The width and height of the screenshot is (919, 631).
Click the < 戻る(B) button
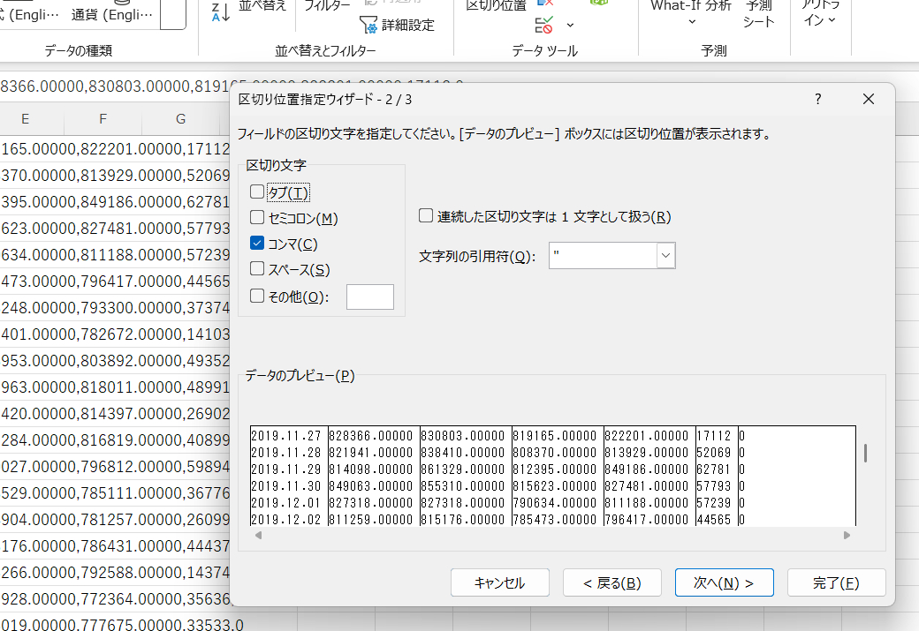[611, 582]
